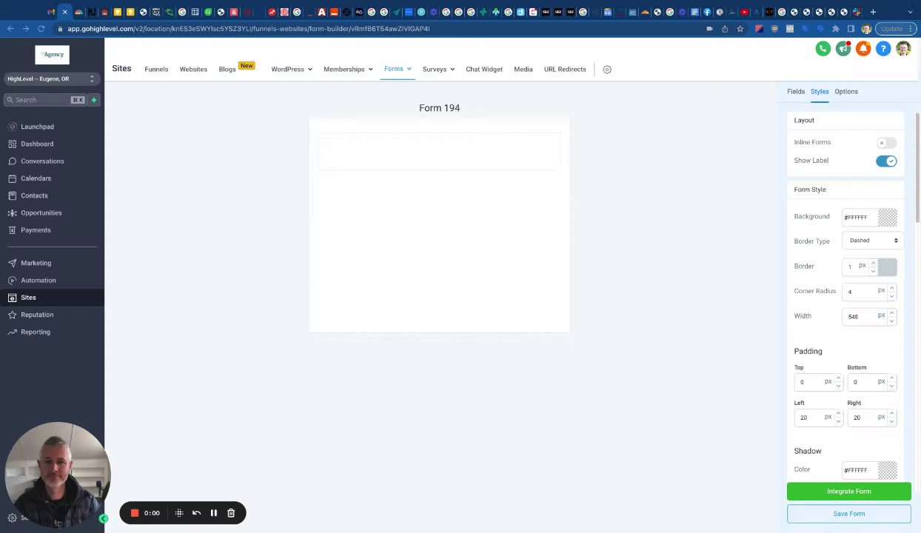Delete the recording with trash icon
Screen dimensions: 921x533
click(x=231, y=513)
